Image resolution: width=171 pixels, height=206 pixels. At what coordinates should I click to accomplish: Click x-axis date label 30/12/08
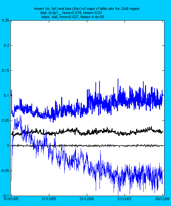point(162,199)
